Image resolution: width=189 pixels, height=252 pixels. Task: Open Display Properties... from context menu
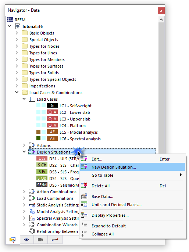click(x=132, y=215)
